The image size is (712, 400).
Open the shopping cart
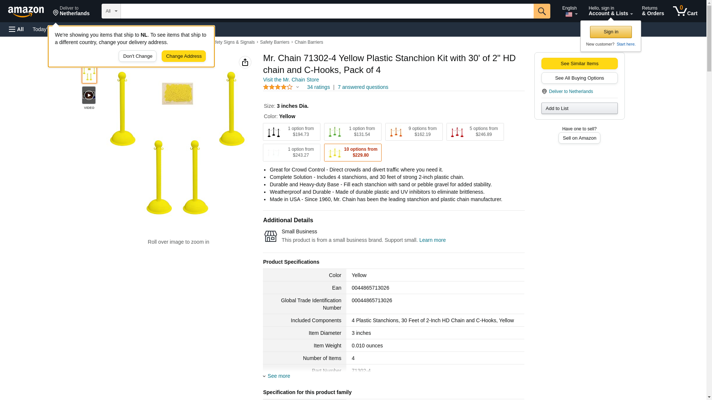coord(685,11)
